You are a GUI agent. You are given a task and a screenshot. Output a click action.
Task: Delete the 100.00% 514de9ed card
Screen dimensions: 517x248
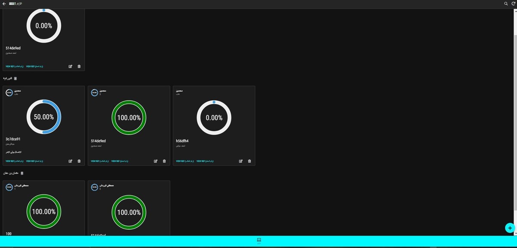[164, 161]
